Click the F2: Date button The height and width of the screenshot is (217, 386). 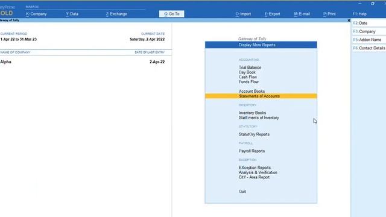(x=369, y=23)
